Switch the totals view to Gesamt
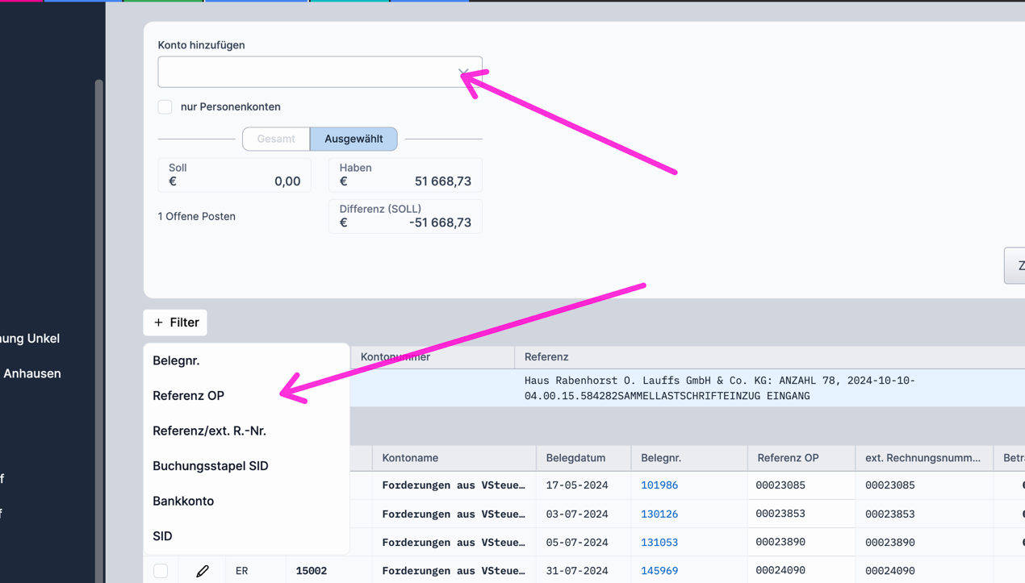 coord(276,139)
